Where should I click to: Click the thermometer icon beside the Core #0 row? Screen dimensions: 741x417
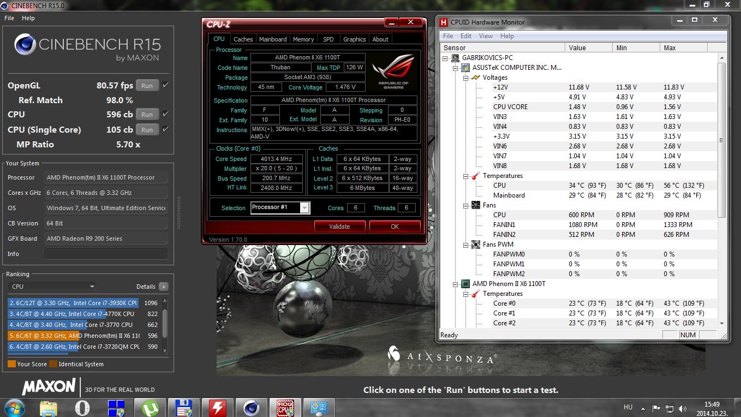tap(476, 294)
